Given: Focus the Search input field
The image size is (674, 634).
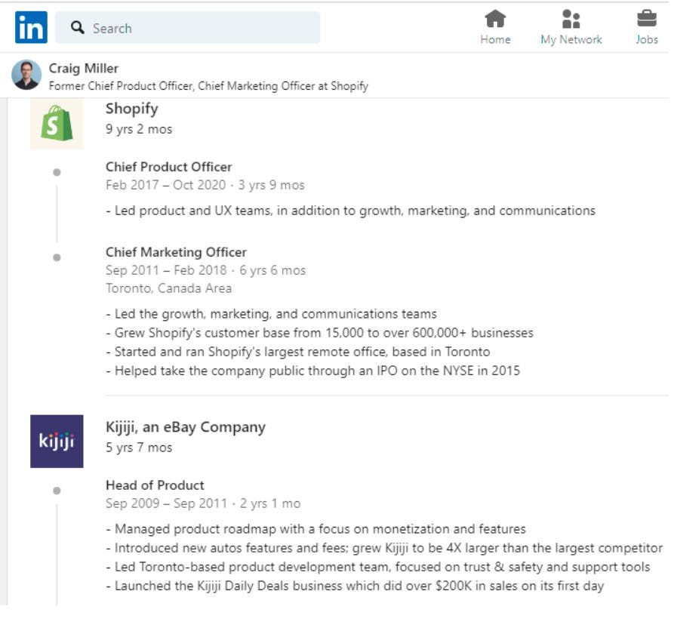Looking at the screenshot, I should [187, 27].
